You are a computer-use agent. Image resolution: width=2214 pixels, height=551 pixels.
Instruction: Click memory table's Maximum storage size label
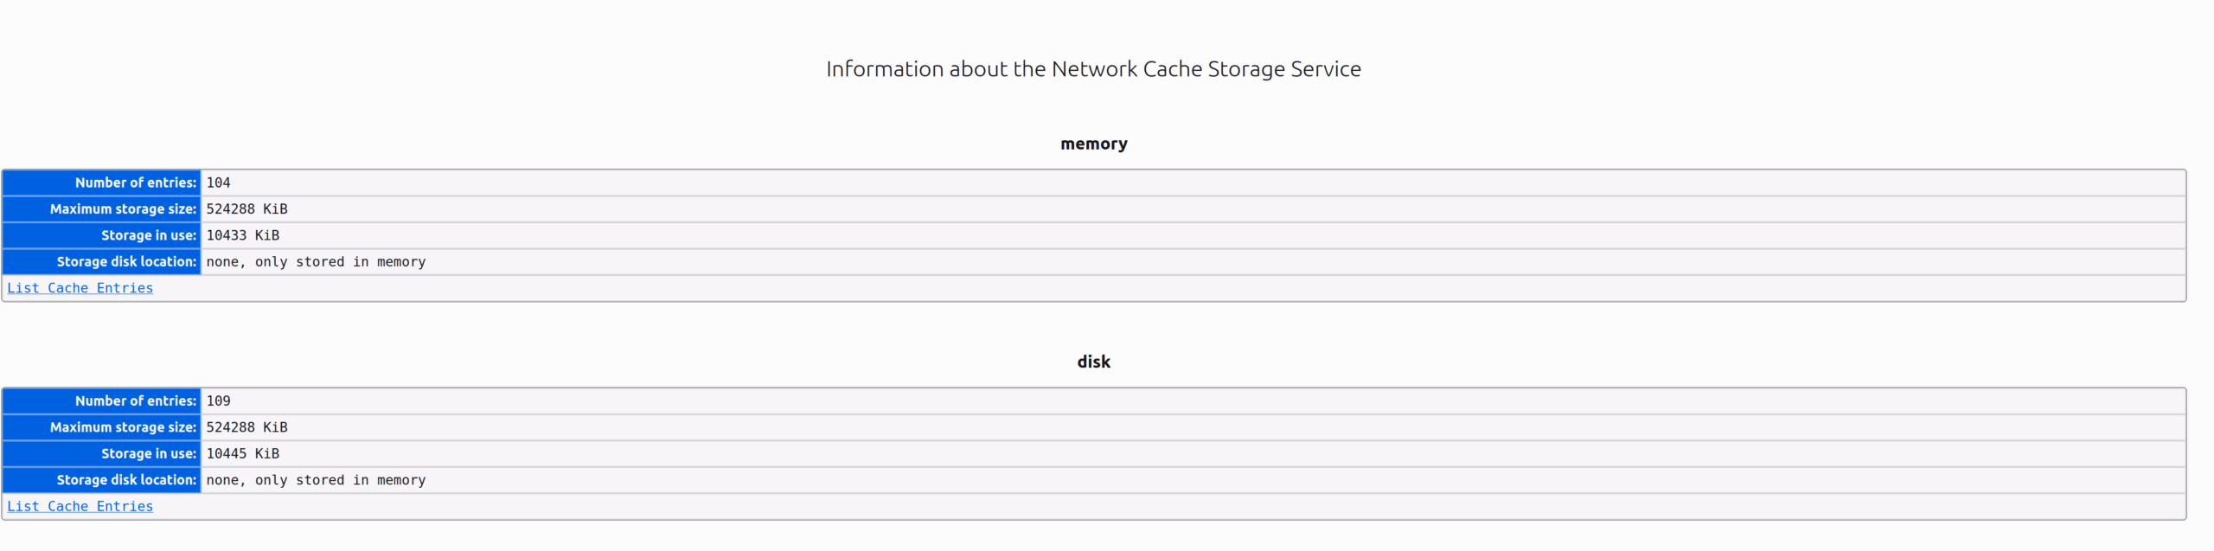(x=123, y=209)
